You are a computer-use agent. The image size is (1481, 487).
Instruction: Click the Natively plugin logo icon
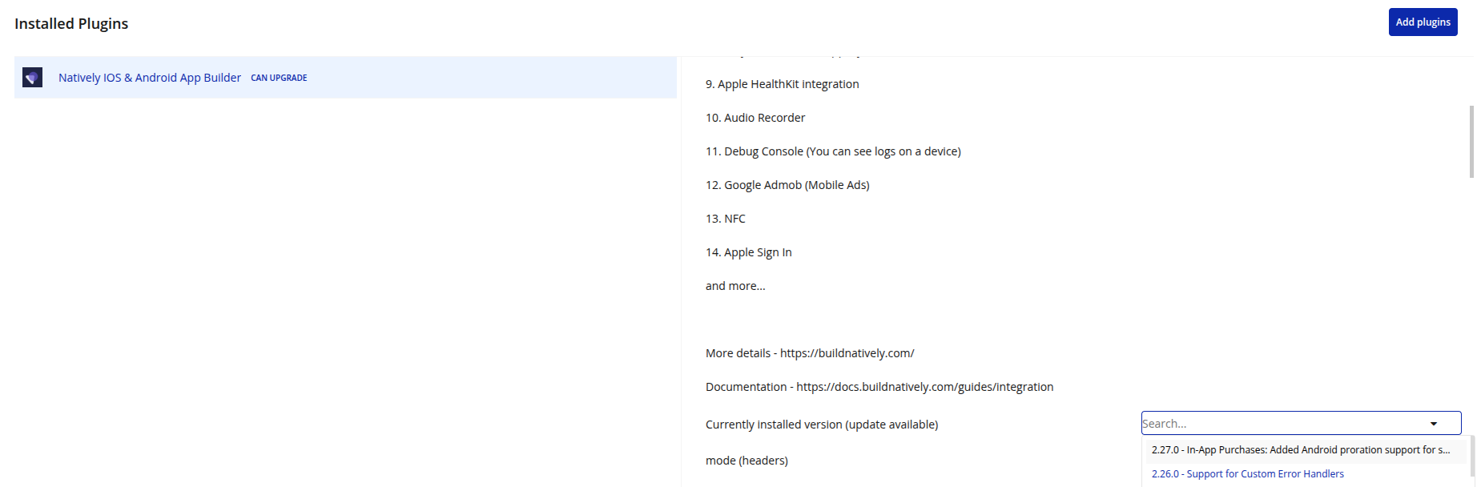[x=32, y=78]
